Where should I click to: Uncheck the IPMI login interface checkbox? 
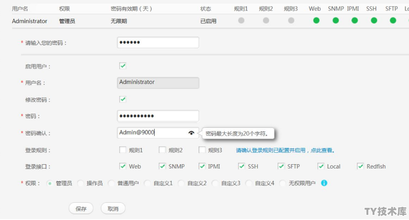(x=202, y=166)
